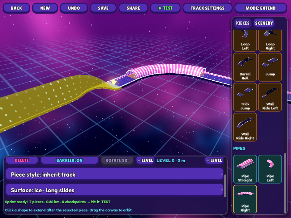291x218 pixels.
Task: Switch the Mode: Extend setting
Action: click(261, 8)
